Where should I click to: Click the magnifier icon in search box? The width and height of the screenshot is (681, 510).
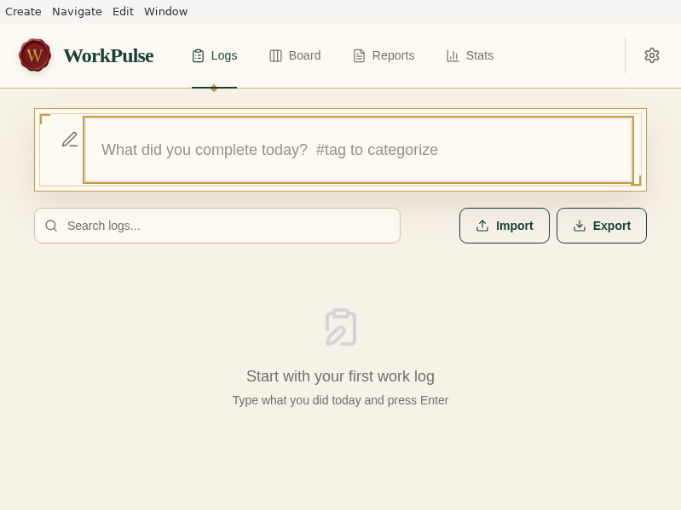click(x=51, y=226)
